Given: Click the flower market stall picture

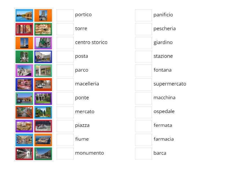Looking at the screenshot, I should tap(24, 112).
